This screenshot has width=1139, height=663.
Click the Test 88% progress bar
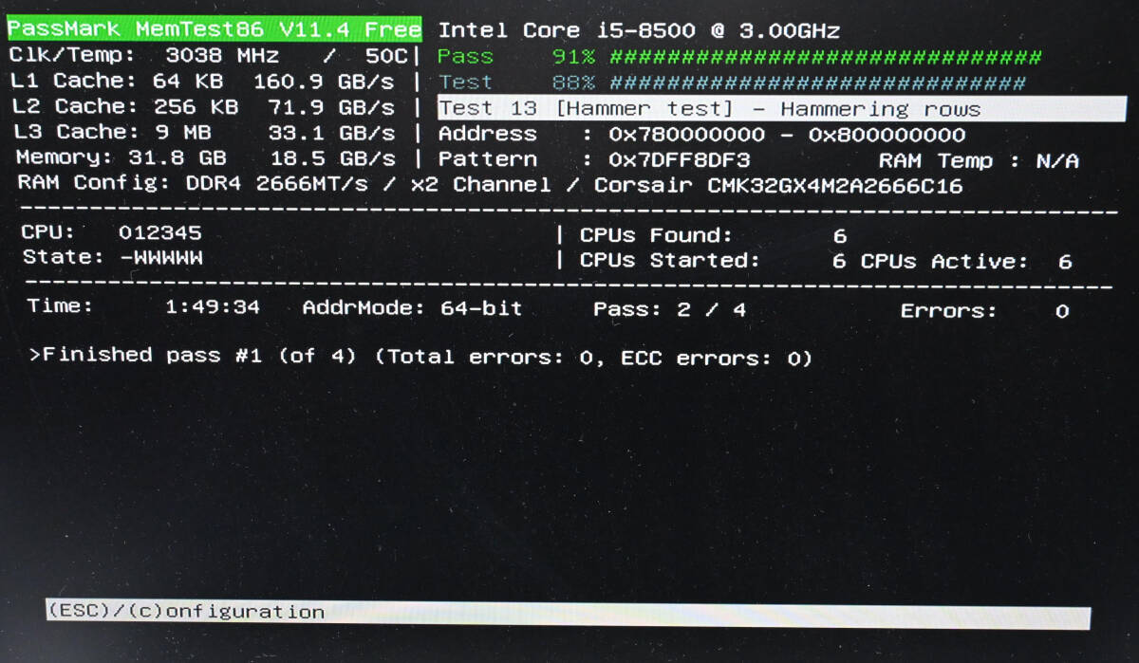(x=732, y=83)
